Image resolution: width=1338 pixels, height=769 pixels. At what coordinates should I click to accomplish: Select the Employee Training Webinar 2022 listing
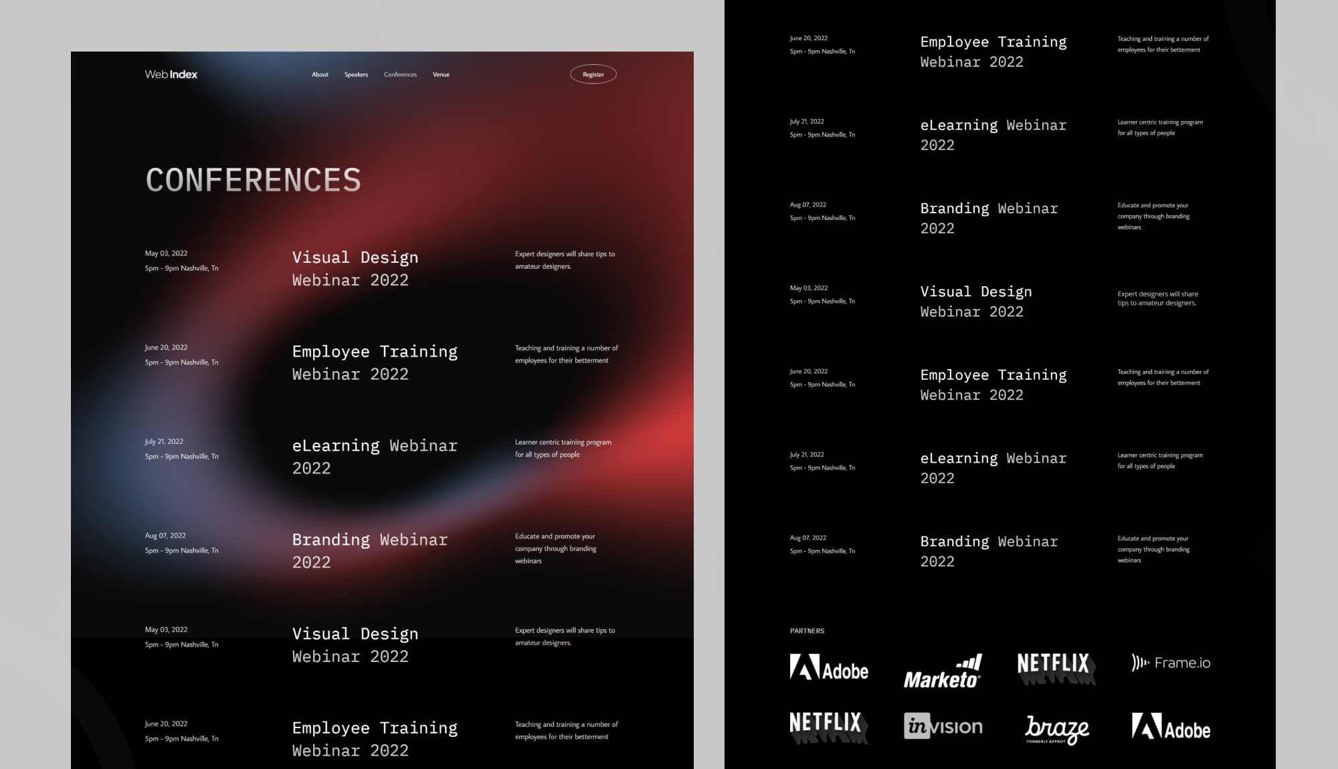(375, 362)
